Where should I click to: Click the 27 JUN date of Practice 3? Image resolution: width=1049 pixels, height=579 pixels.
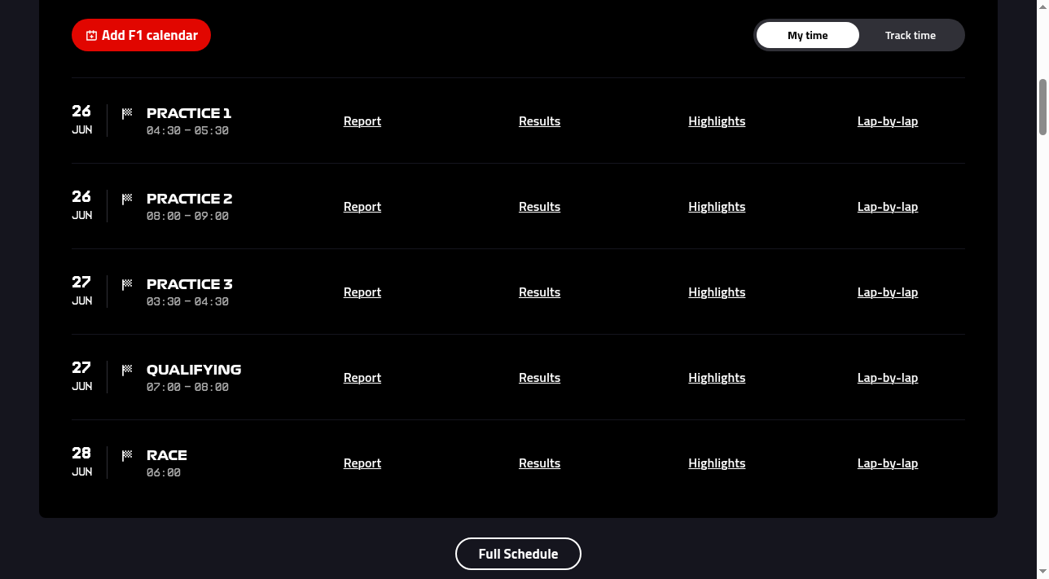pyautogui.click(x=81, y=291)
